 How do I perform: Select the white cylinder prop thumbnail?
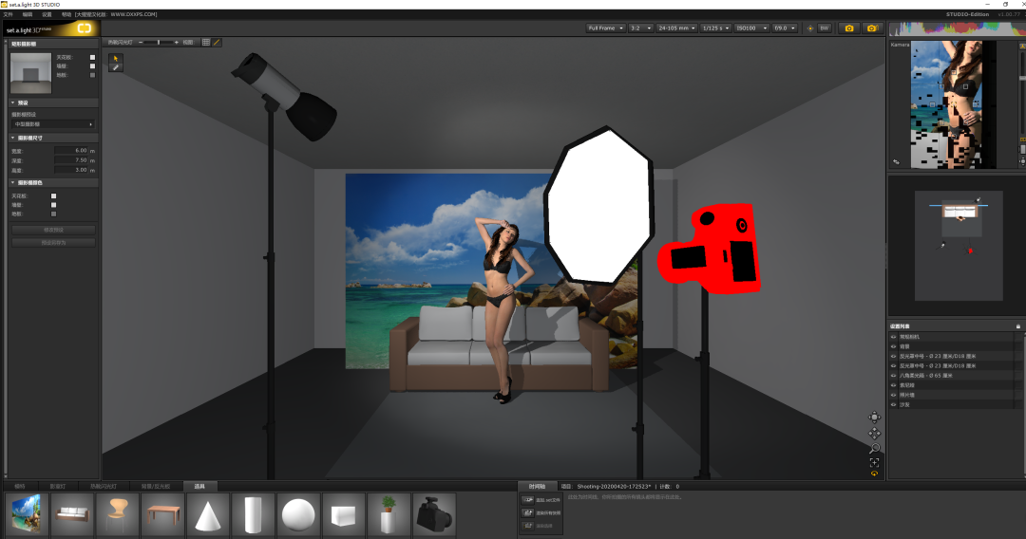click(x=253, y=513)
